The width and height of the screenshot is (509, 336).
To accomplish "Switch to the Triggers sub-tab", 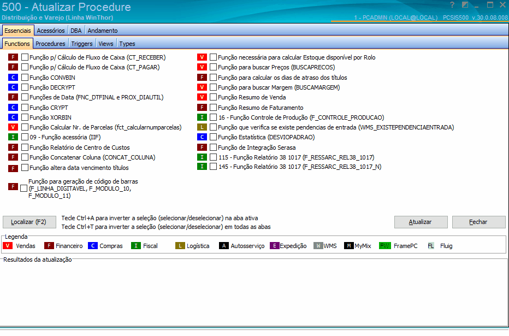I will [82, 44].
